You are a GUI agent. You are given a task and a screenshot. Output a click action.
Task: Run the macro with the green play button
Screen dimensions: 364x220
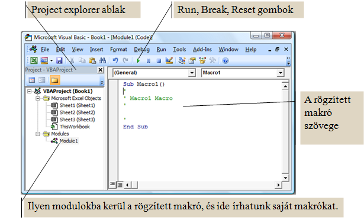point(138,61)
